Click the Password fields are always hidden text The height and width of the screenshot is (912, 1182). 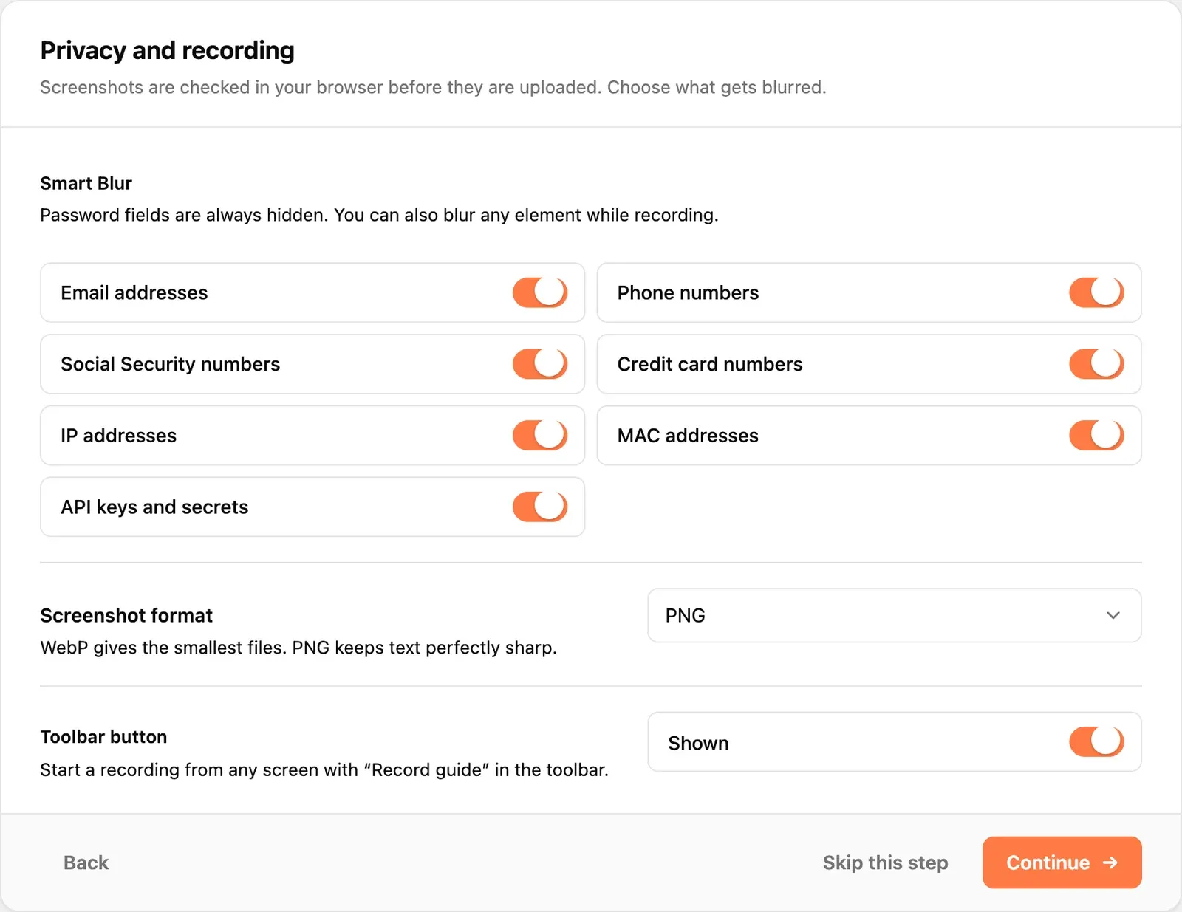[379, 215]
